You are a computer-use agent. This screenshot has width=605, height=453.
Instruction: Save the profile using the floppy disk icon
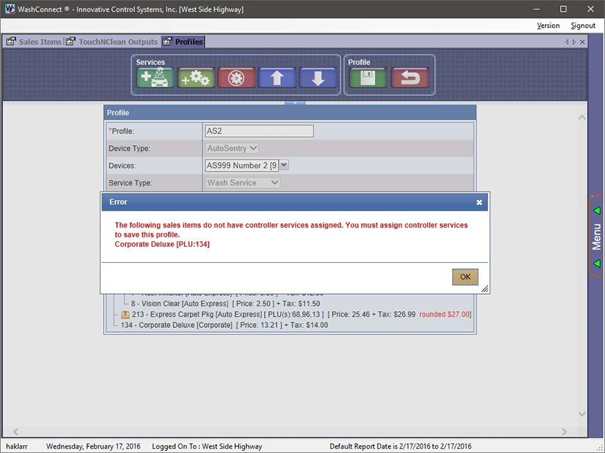tap(368, 77)
